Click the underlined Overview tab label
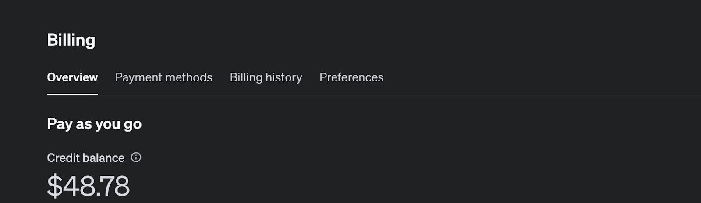Viewport: 701px width, 203px height. click(x=72, y=77)
